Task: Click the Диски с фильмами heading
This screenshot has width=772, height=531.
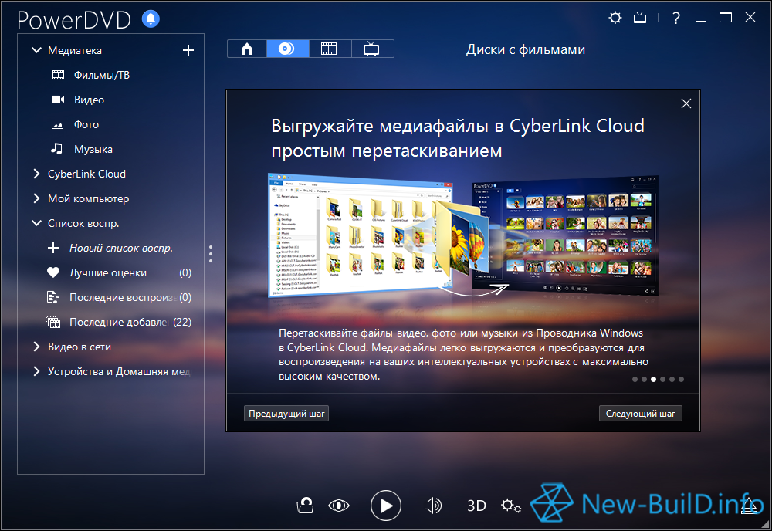Action: (x=525, y=49)
